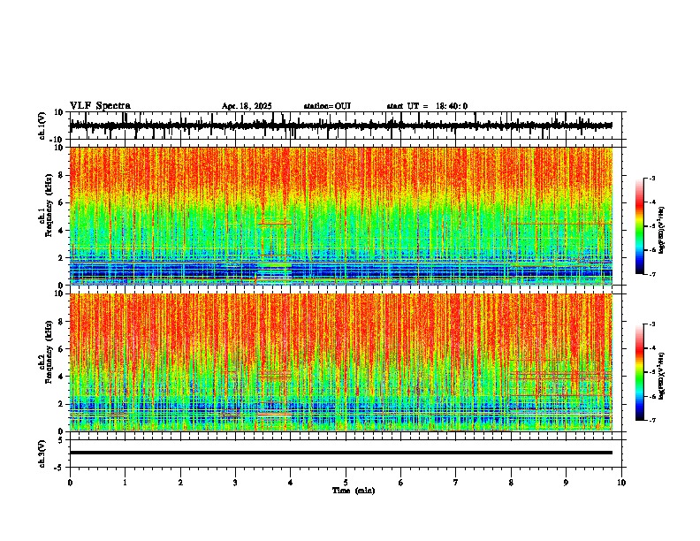Click the "start UT = 18:40:0" label
Image resolution: width=700 pixels, height=541 pixels.
pos(427,106)
